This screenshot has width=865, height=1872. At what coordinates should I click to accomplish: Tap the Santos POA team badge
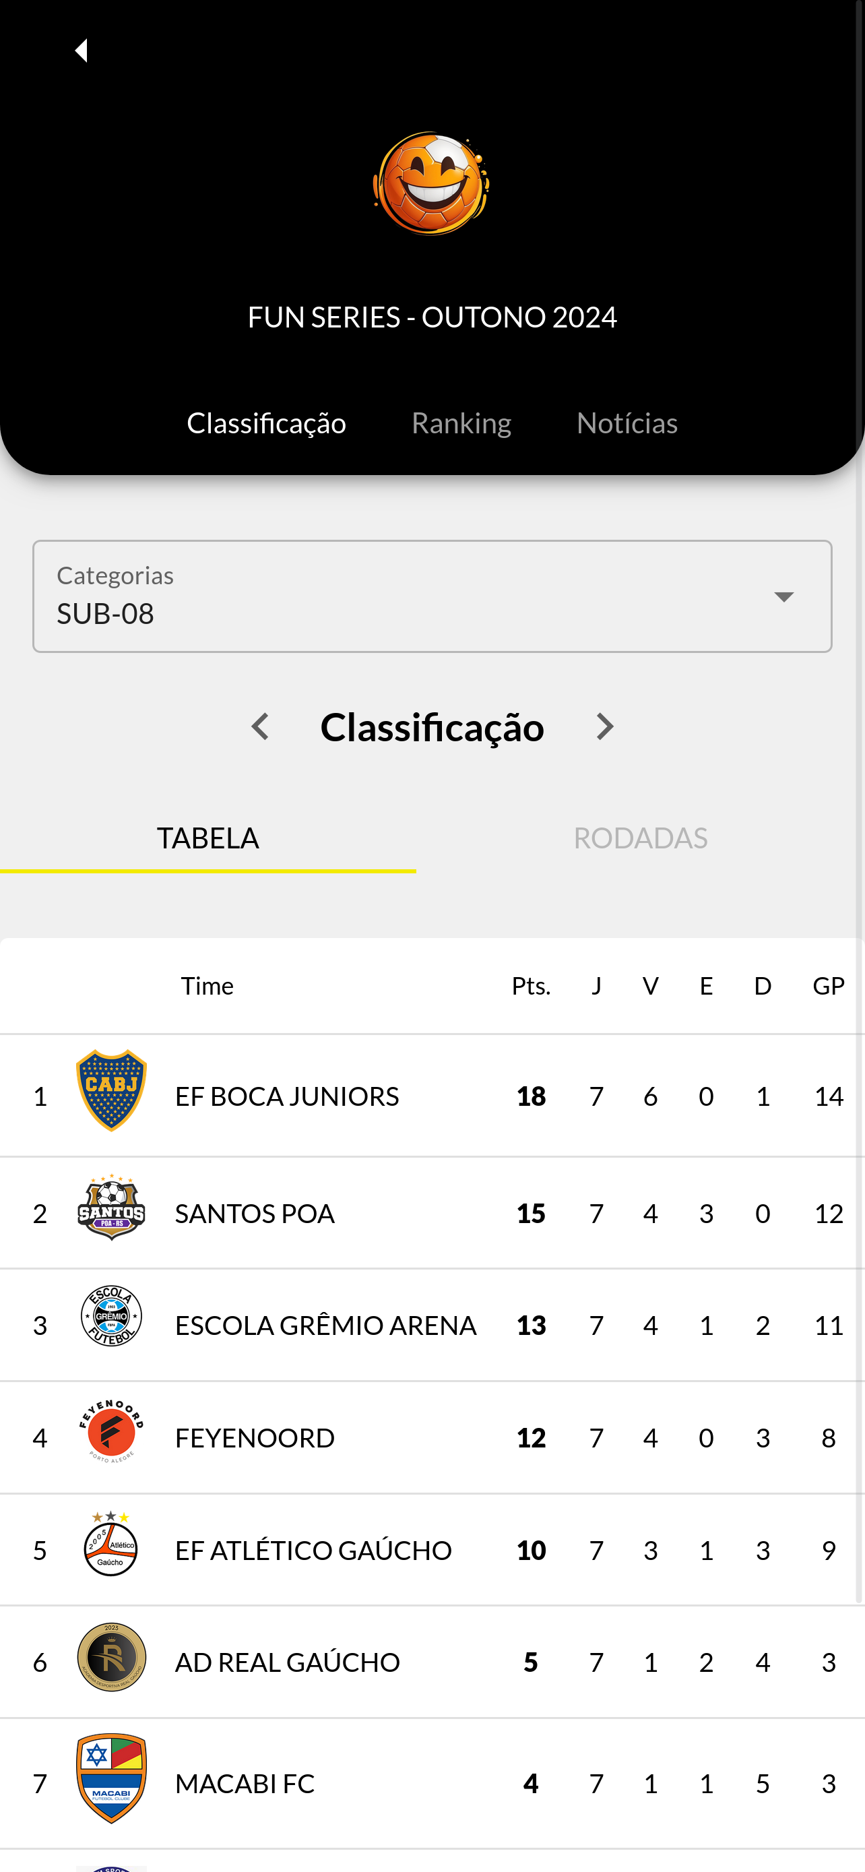111,1207
